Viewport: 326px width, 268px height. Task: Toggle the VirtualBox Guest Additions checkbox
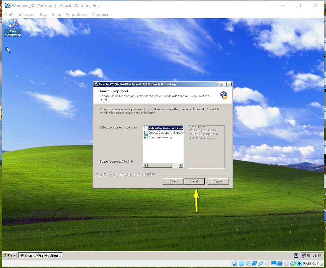(146, 128)
